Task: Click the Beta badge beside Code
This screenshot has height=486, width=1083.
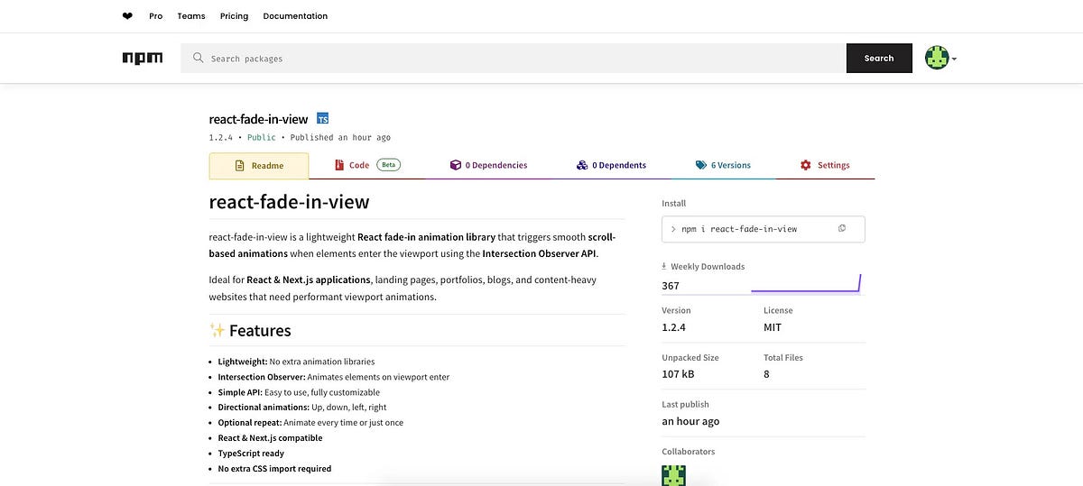Action: click(x=388, y=165)
